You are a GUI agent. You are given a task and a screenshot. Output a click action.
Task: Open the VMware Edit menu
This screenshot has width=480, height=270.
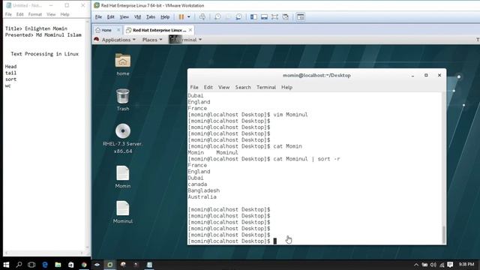110,17
